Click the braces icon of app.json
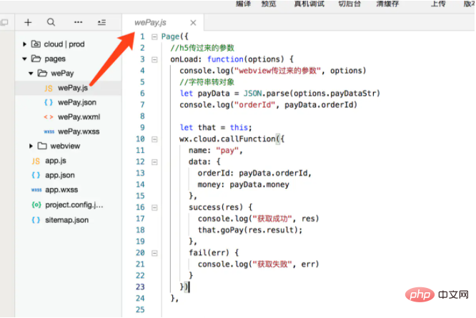476x318 pixels. pyautogui.click(x=36, y=175)
